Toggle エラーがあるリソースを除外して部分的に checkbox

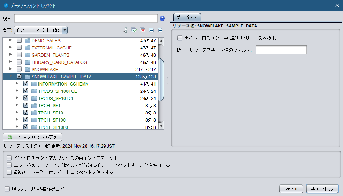[9, 165]
